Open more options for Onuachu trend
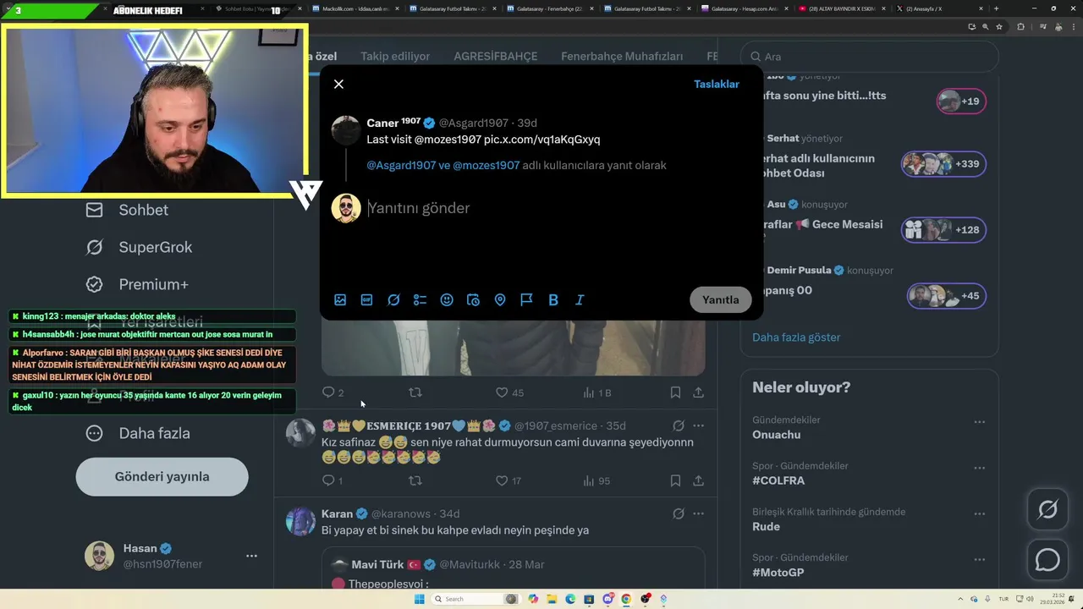Image resolution: width=1083 pixels, height=609 pixels. (979, 422)
